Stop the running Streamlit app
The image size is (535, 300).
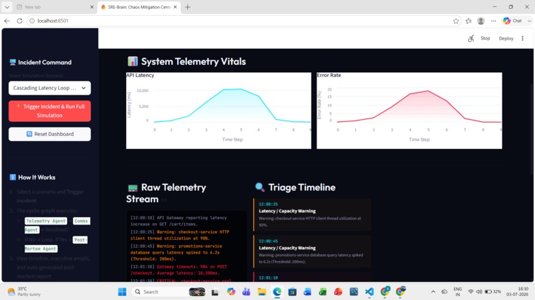click(x=485, y=38)
